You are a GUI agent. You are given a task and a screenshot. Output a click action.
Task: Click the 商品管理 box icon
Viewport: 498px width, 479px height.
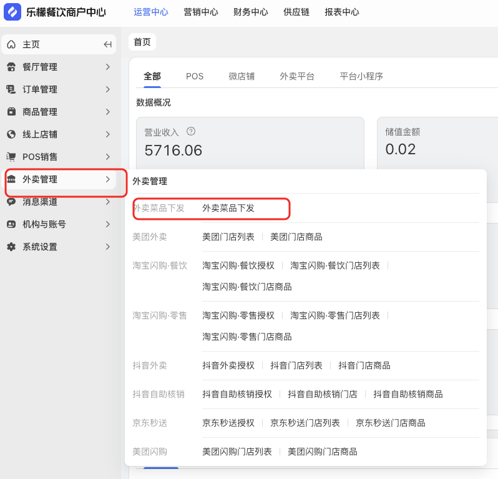click(x=11, y=112)
